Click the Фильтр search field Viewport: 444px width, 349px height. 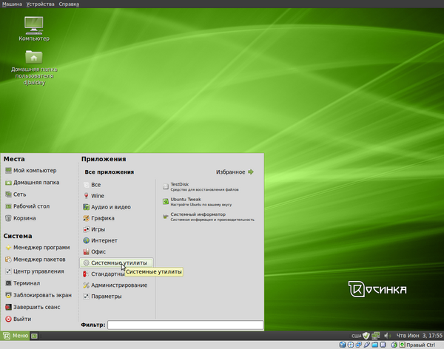point(186,325)
